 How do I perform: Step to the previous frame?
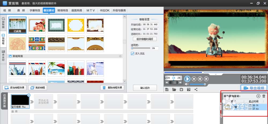pyautogui.click(x=200, y=79)
